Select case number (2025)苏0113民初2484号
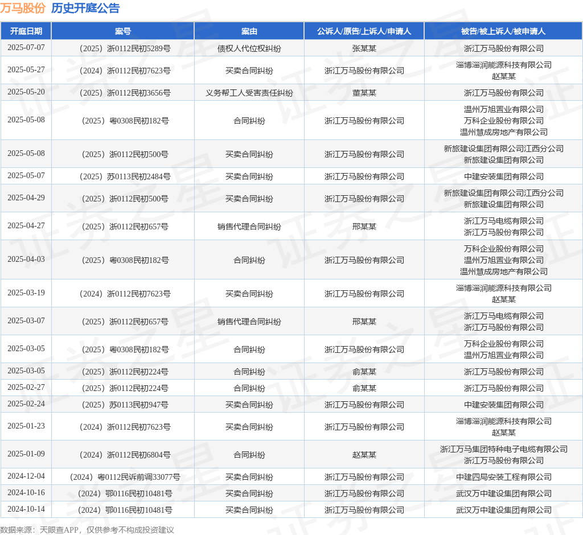Screen dimensions: 583x535 123,176
